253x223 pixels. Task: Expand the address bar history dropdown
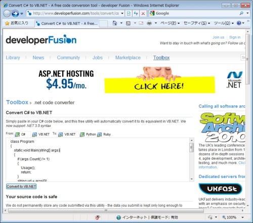tap(122, 13)
